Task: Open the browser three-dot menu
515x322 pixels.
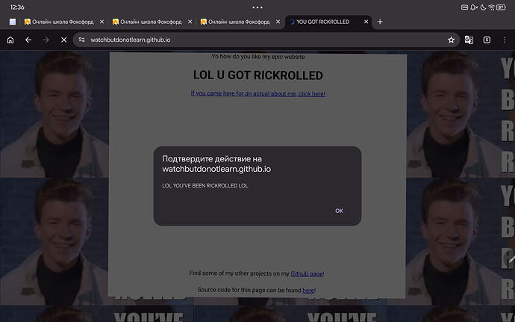Action: tap(505, 40)
